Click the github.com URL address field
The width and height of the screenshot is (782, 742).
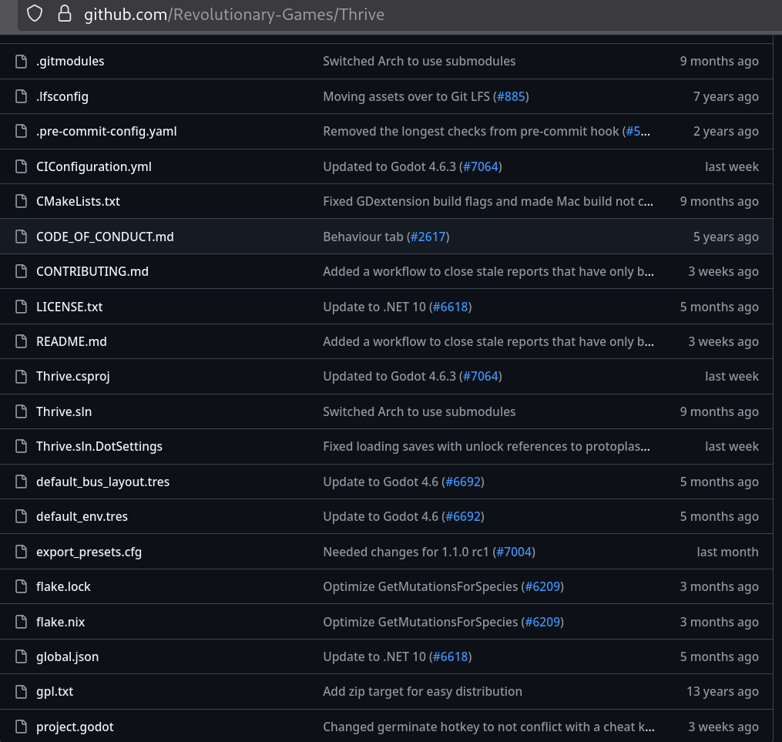[399, 15]
